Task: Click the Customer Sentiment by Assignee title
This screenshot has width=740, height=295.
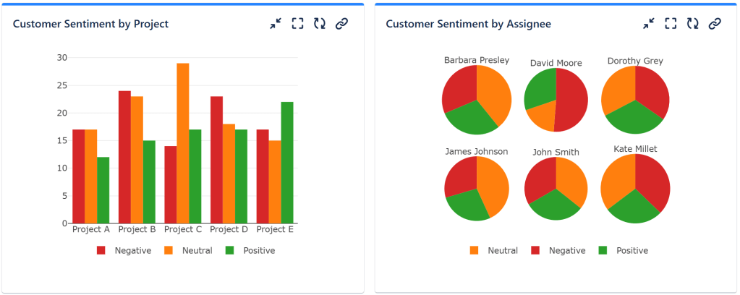Action: pyautogui.click(x=468, y=24)
